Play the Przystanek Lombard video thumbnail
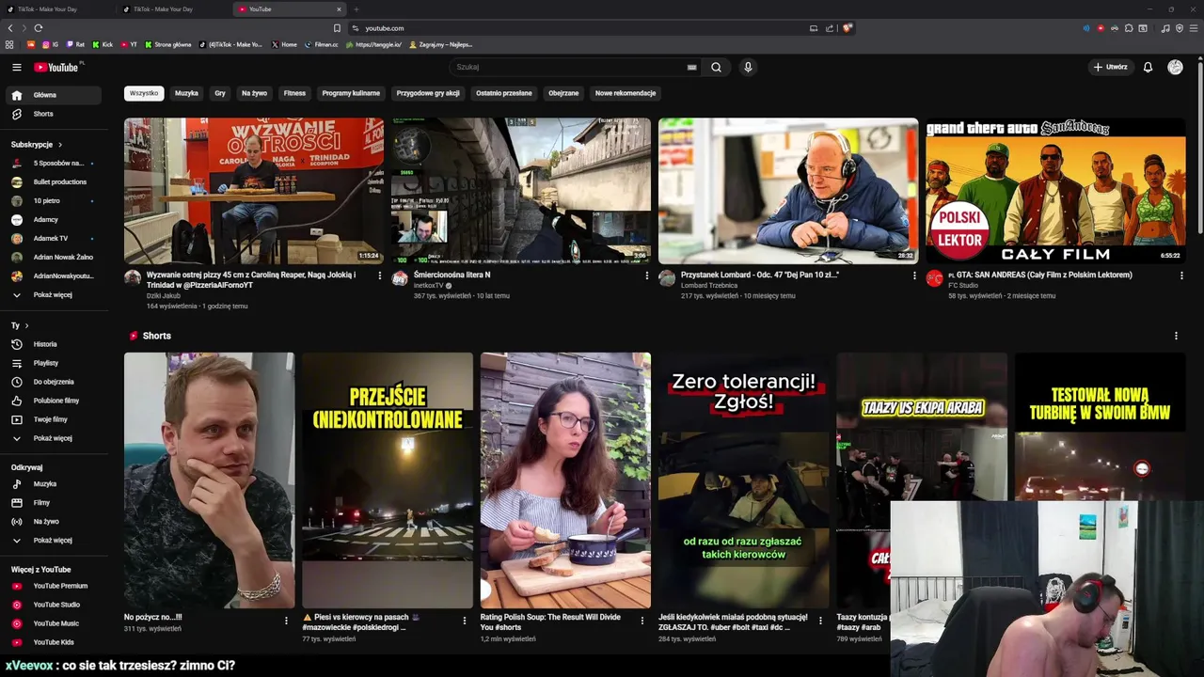 pyautogui.click(x=788, y=191)
